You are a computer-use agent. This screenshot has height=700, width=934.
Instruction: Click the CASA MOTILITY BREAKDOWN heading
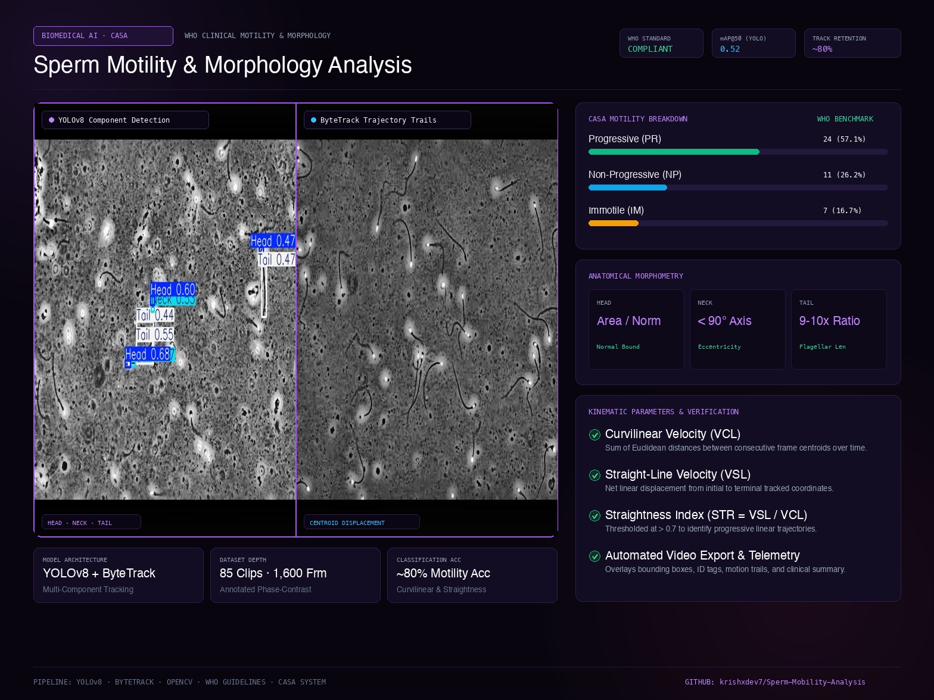click(x=638, y=119)
